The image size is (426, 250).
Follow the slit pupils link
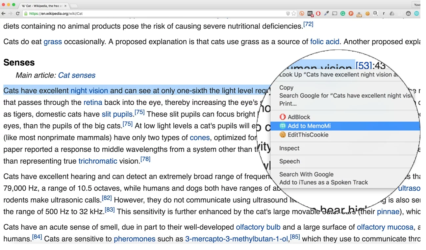(x=117, y=114)
